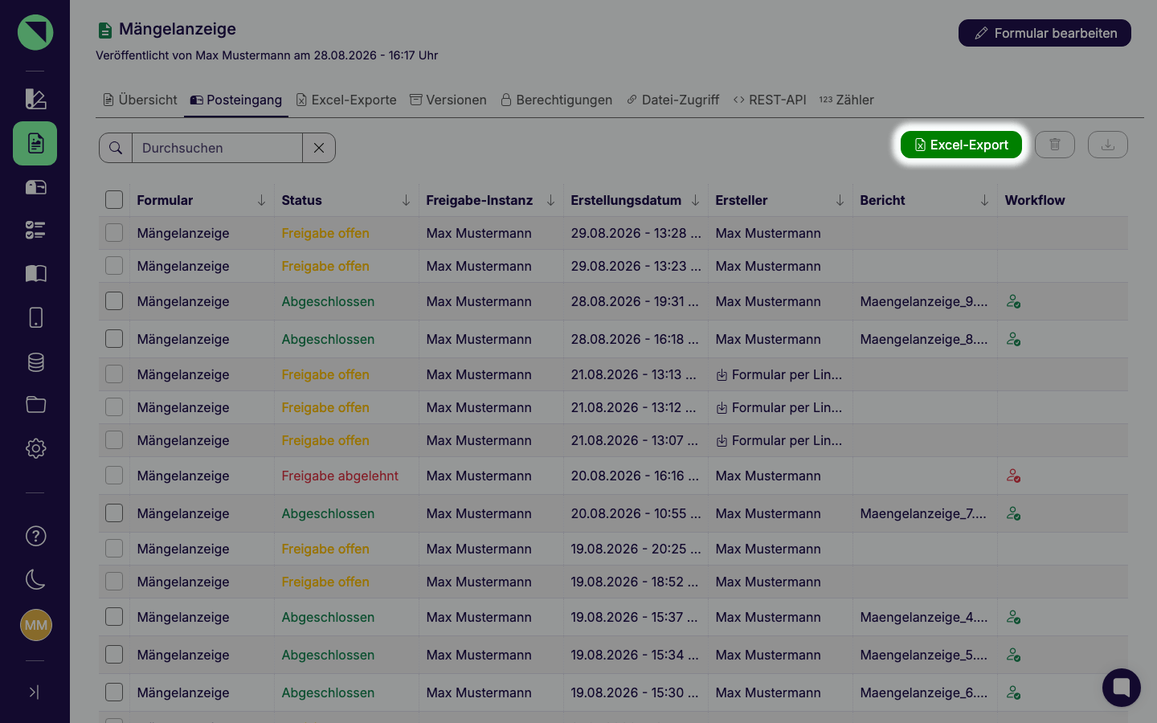Check the 19.08.2026 15:30 row checkbox
1157x723 pixels.
pos(114,692)
